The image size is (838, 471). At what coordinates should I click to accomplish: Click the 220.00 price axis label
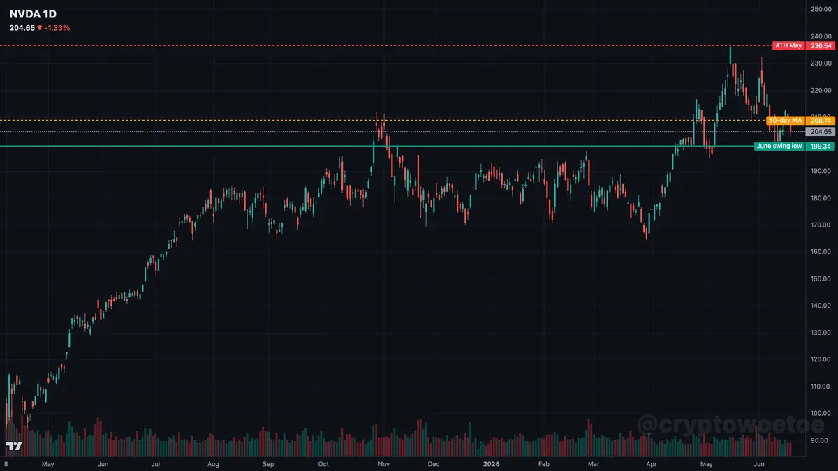click(820, 90)
